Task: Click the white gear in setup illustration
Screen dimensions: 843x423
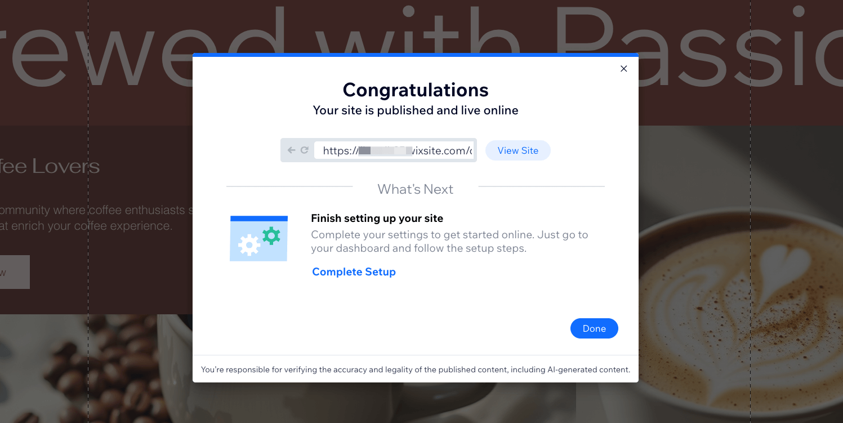Action: (x=248, y=244)
